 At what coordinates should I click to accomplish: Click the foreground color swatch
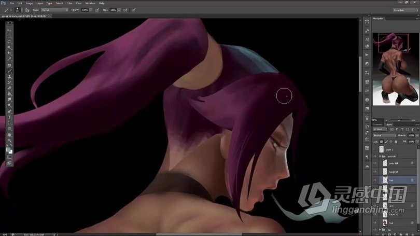[8, 149]
